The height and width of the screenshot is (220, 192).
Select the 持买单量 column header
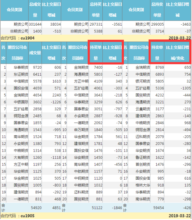pos(96,53)
